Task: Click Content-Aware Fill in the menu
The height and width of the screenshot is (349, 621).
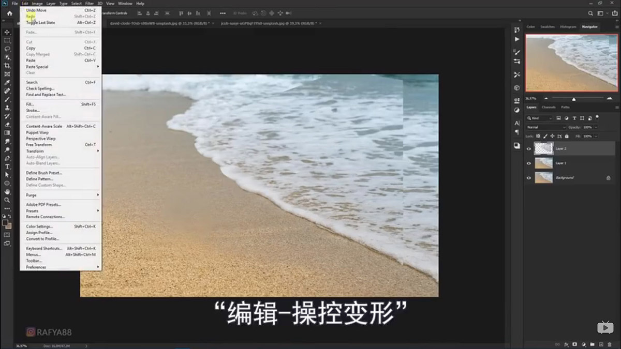Action: pyautogui.click(x=42, y=116)
